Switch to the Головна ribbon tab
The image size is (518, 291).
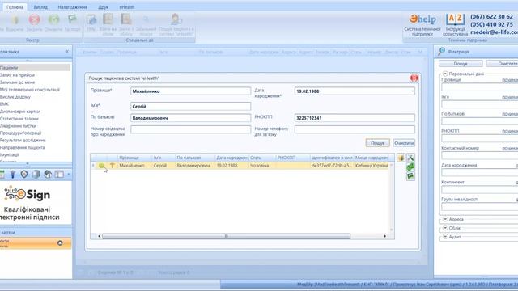tap(15, 7)
